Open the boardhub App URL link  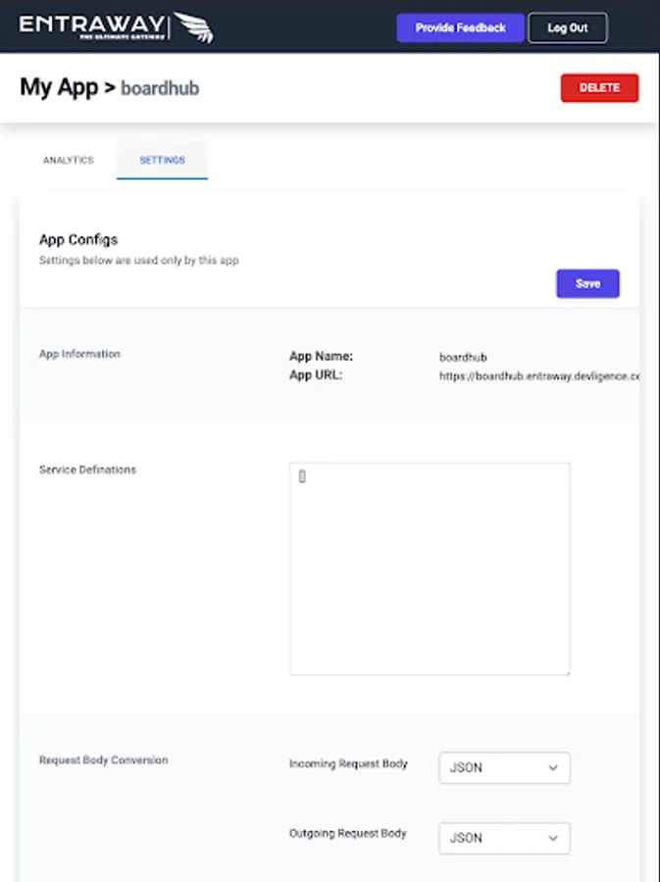tap(539, 375)
